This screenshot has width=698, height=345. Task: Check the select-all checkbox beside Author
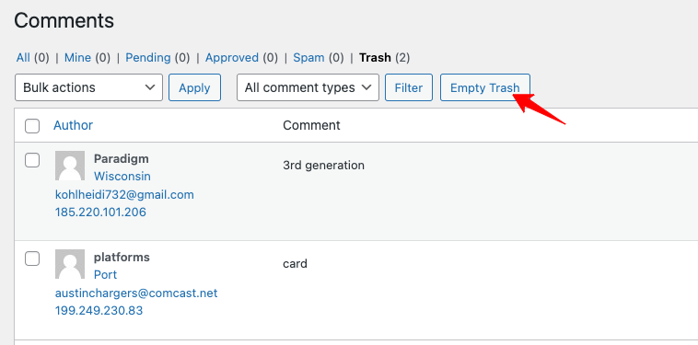pyautogui.click(x=32, y=126)
